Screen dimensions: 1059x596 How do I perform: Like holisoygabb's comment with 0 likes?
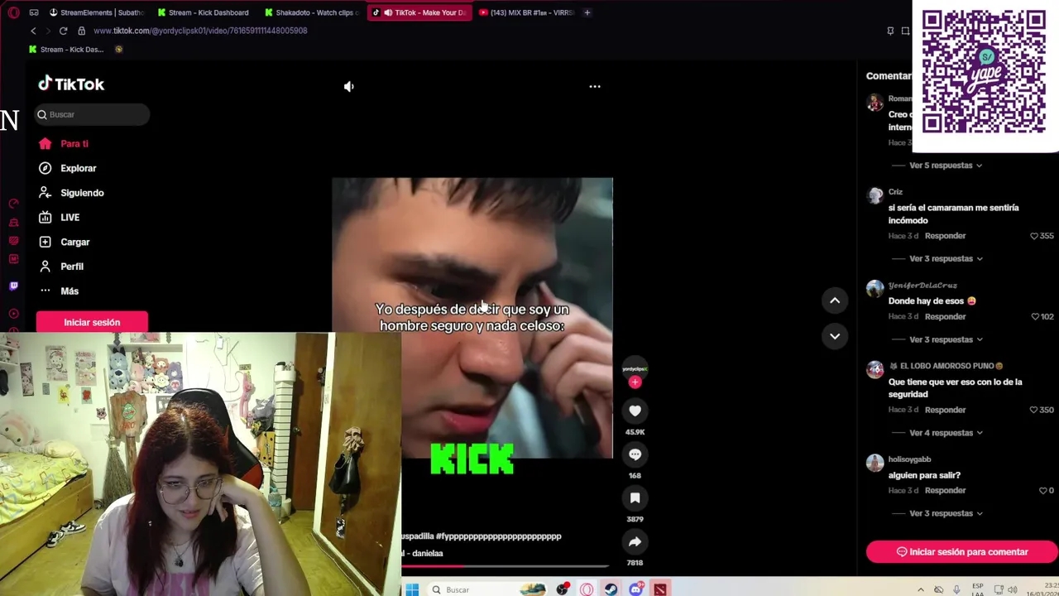1042,490
